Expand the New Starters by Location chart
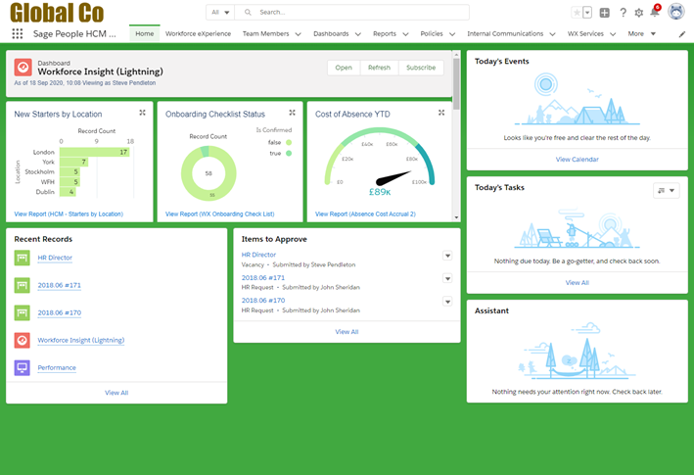 [143, 114]
